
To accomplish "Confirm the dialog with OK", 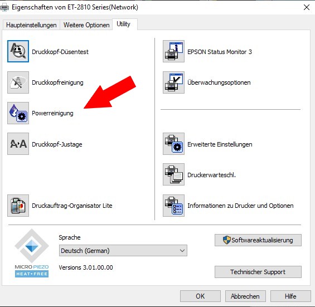I will pos(200,296).
